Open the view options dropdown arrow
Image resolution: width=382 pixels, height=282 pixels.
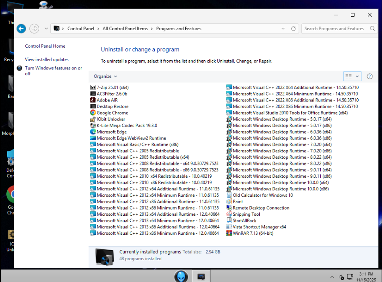[x=357, y=77]
